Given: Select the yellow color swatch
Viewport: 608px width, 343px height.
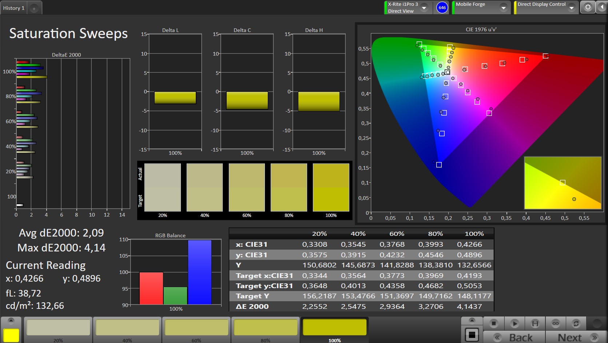Looking at the screenshot, I should click(x=11, y=335).
